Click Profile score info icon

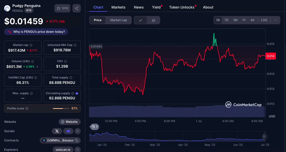(x=27, y=108)
